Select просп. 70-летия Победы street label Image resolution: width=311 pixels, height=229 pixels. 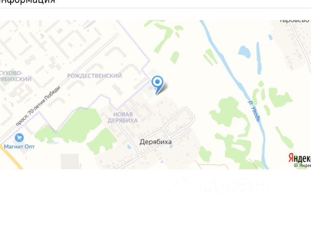38,106
